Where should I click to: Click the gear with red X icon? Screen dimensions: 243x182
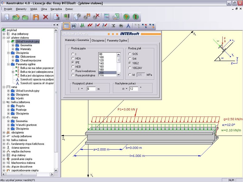point(96,17)
